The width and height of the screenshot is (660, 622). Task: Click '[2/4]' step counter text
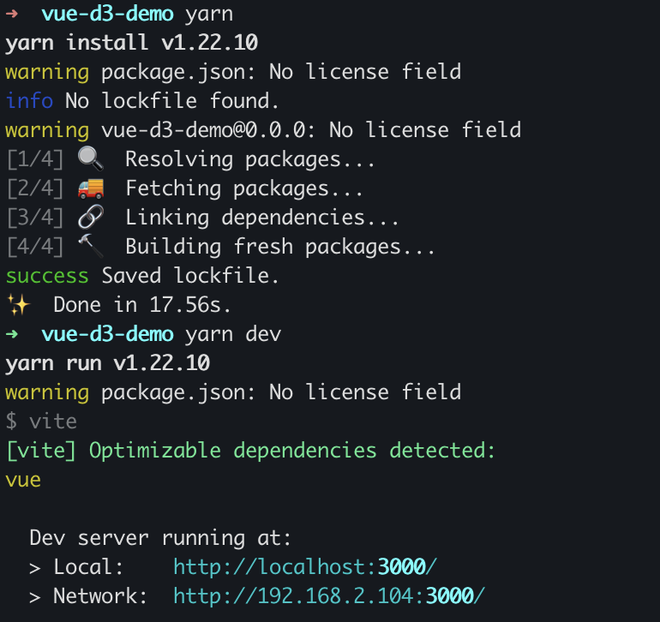[35, 188]
